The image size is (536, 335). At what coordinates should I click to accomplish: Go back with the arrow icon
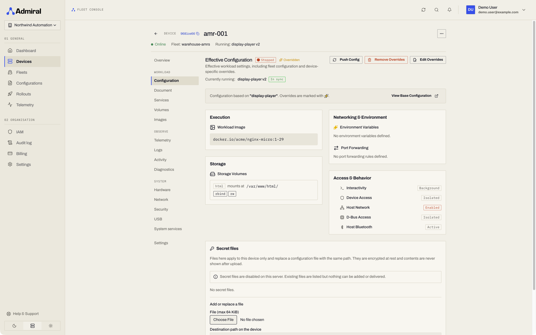click(x=156, y=34)
